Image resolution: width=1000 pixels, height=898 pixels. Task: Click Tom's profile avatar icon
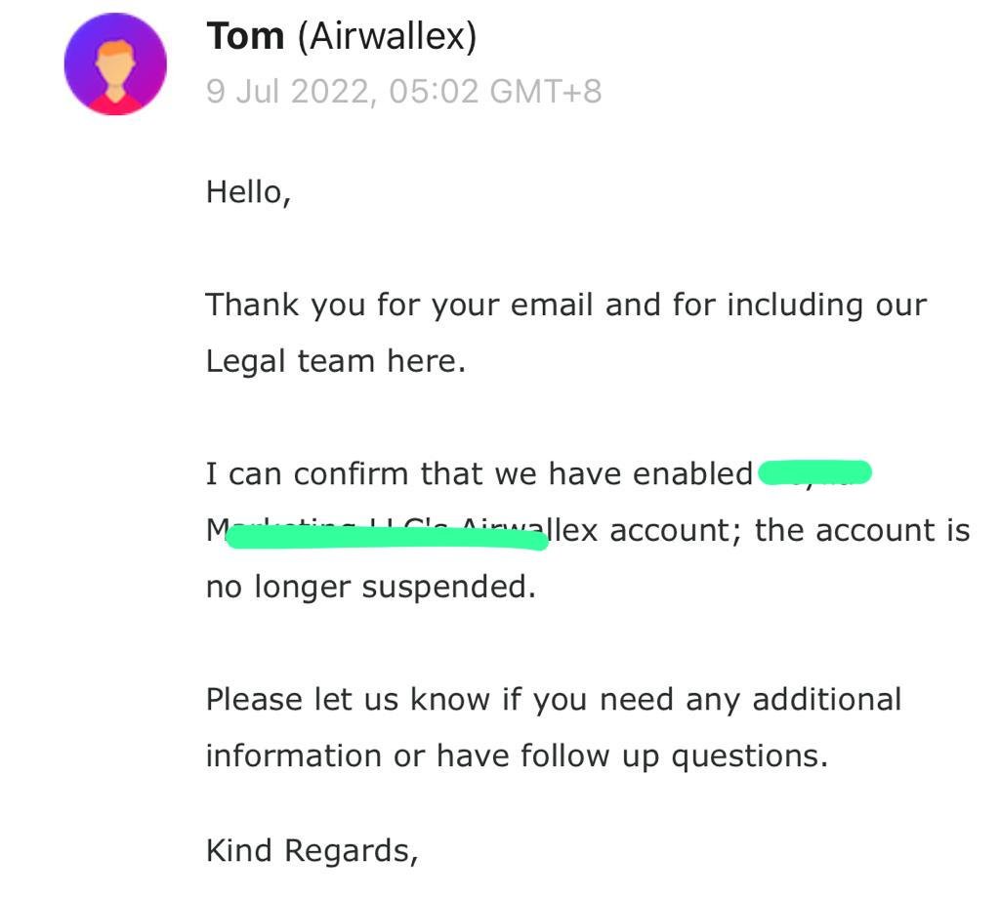coord(115,64)
